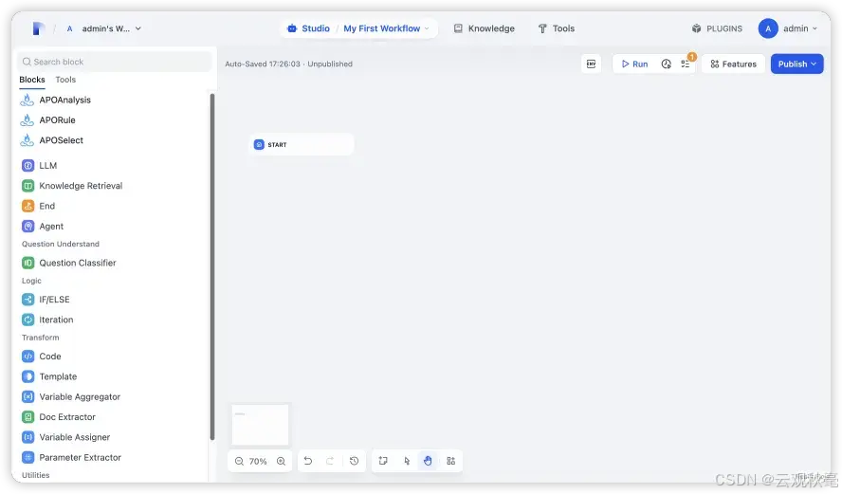This screenshot has height=494, width=842.
Task: Open the Knowledge page
Action: (x=484, y=28)
